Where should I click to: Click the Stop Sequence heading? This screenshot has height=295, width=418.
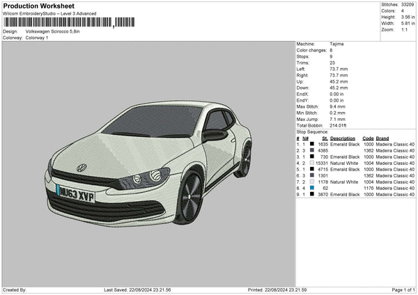[x=312, y=132]
